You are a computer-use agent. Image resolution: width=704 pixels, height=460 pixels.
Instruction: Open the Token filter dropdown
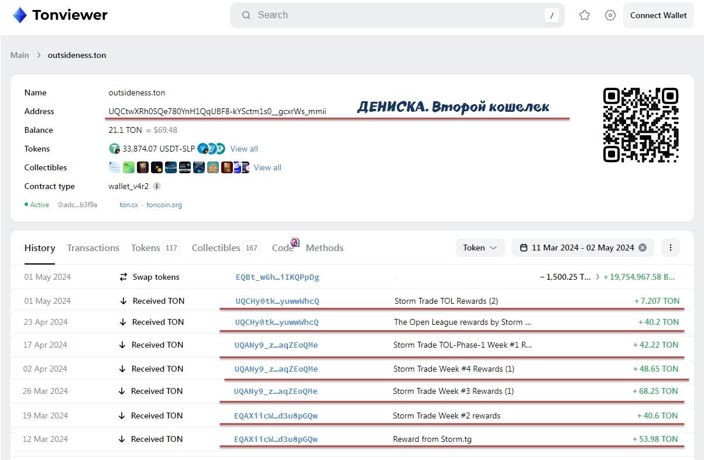(480, 248)
